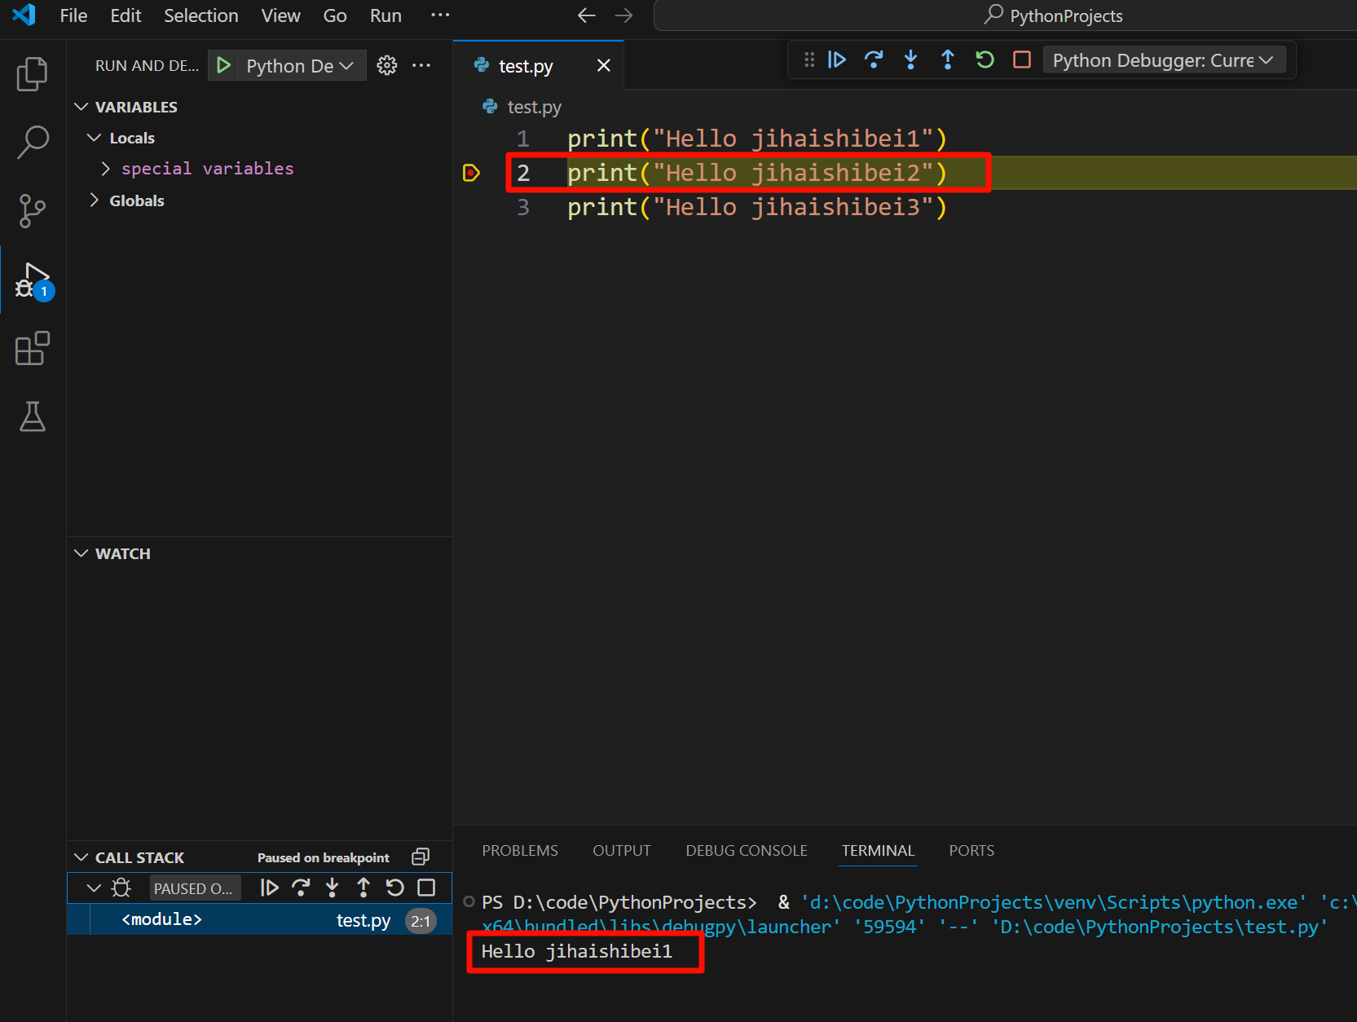Open the Run menu
1357x1022 pixels.
coord(385,15)
